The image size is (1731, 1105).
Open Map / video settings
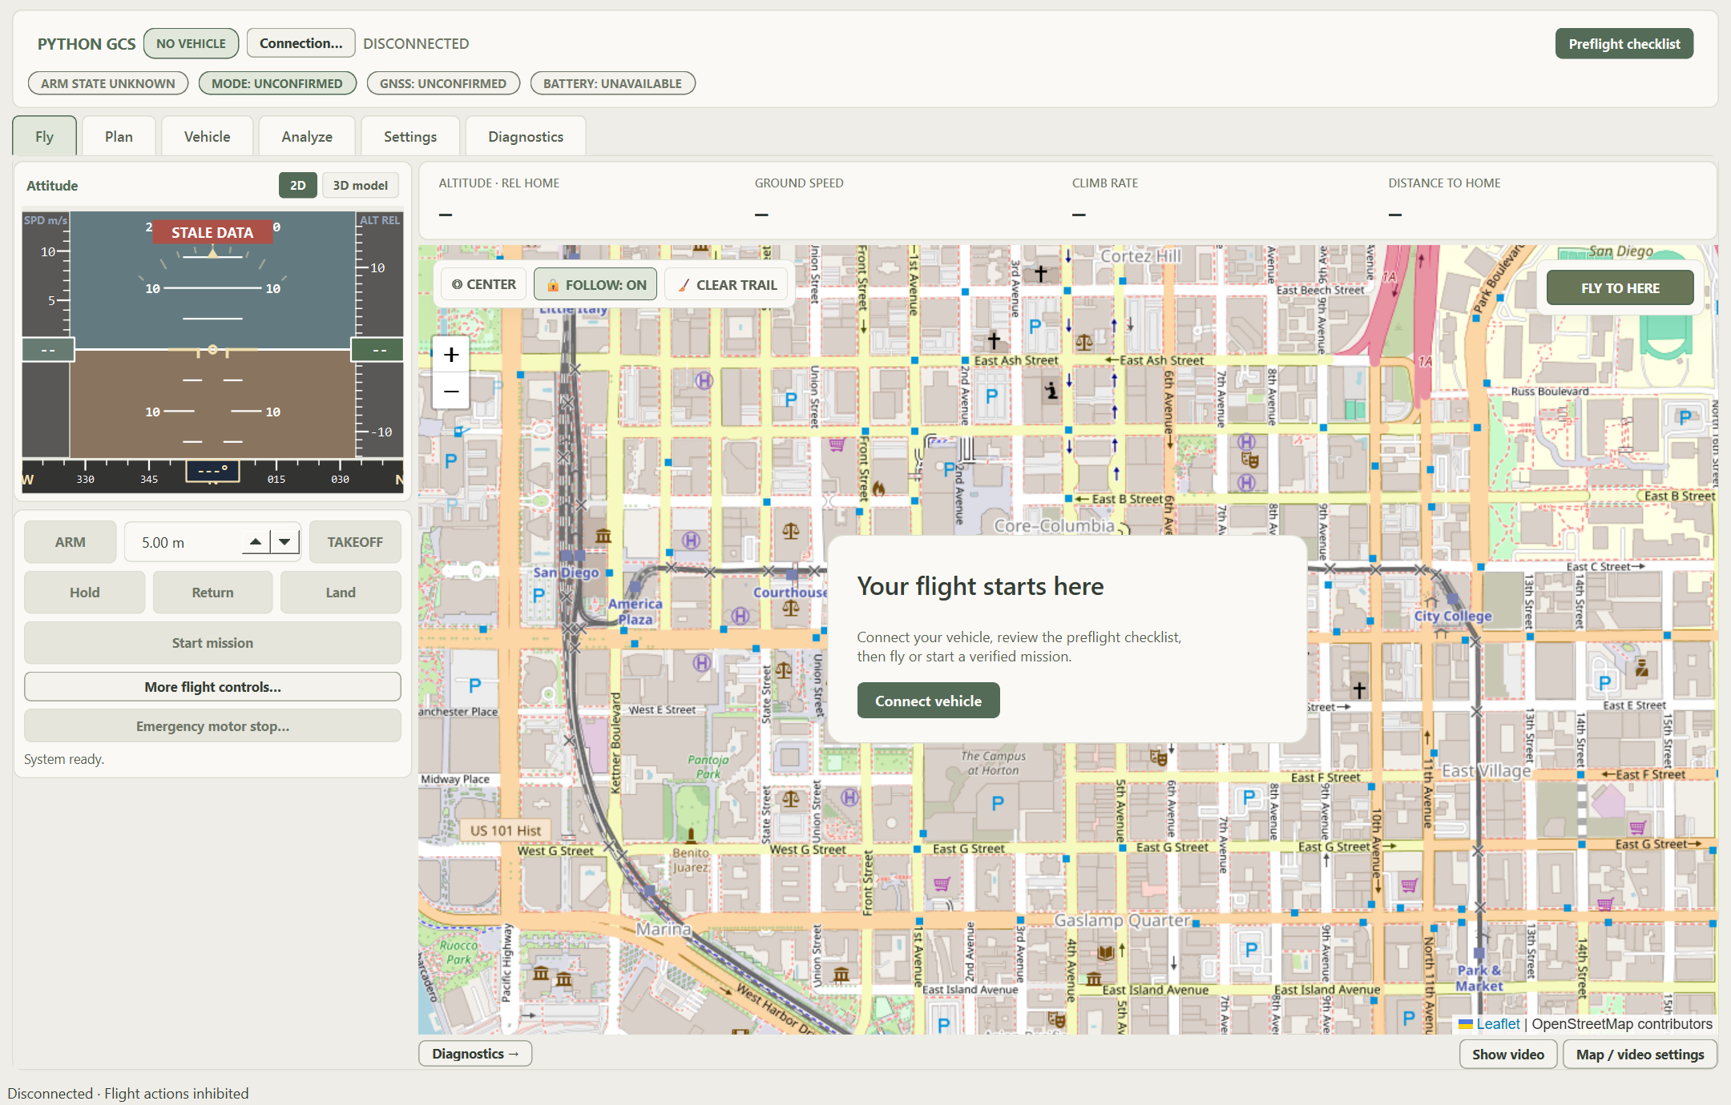pos(1640,1055)
